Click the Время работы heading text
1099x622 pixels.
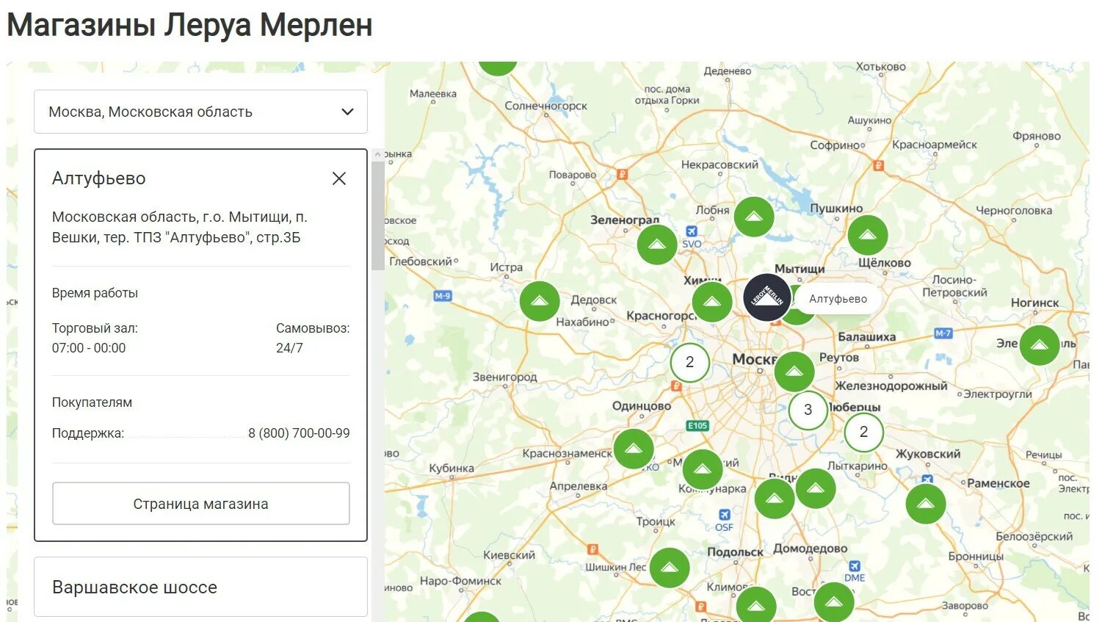pyautogui.click(x=95, y=293)
